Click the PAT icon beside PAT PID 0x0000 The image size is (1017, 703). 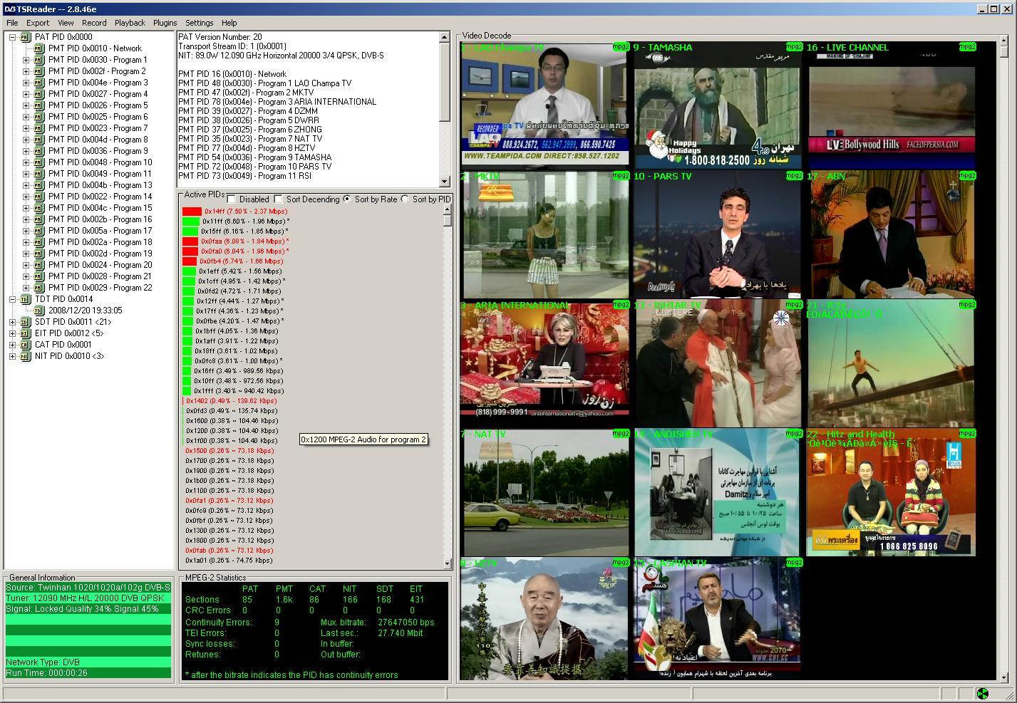click(26, 37)
